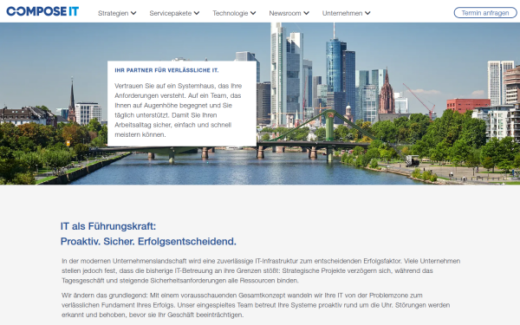
Task: Open the Unternehmen menu
Action: tap(342, 13)
